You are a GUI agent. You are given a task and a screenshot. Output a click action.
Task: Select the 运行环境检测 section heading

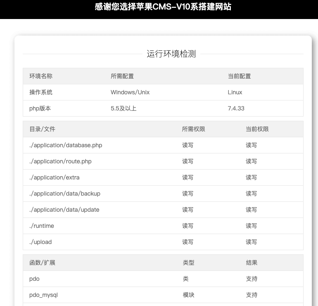(171, 54)
